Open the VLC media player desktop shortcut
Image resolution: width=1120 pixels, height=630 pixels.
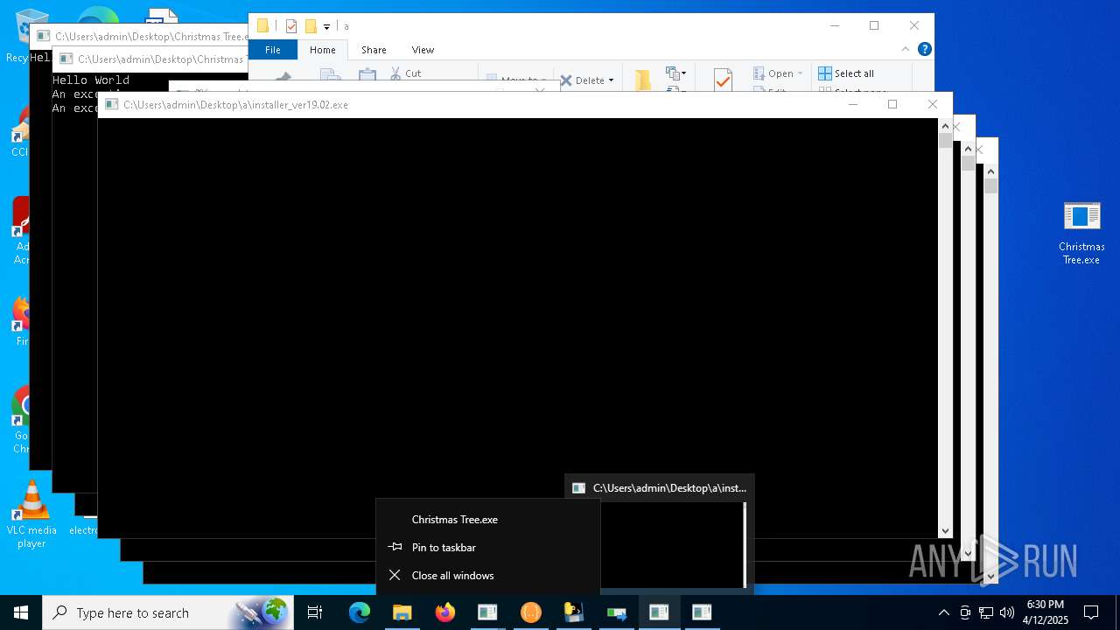click(x=31, y=514)
